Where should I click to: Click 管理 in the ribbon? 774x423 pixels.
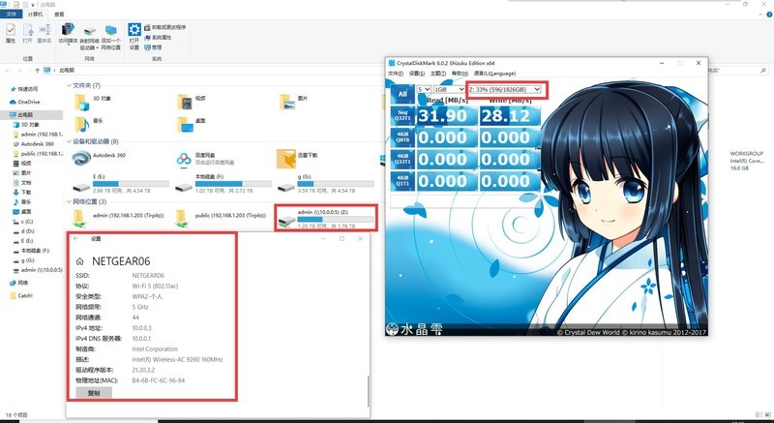coord(153,47)
